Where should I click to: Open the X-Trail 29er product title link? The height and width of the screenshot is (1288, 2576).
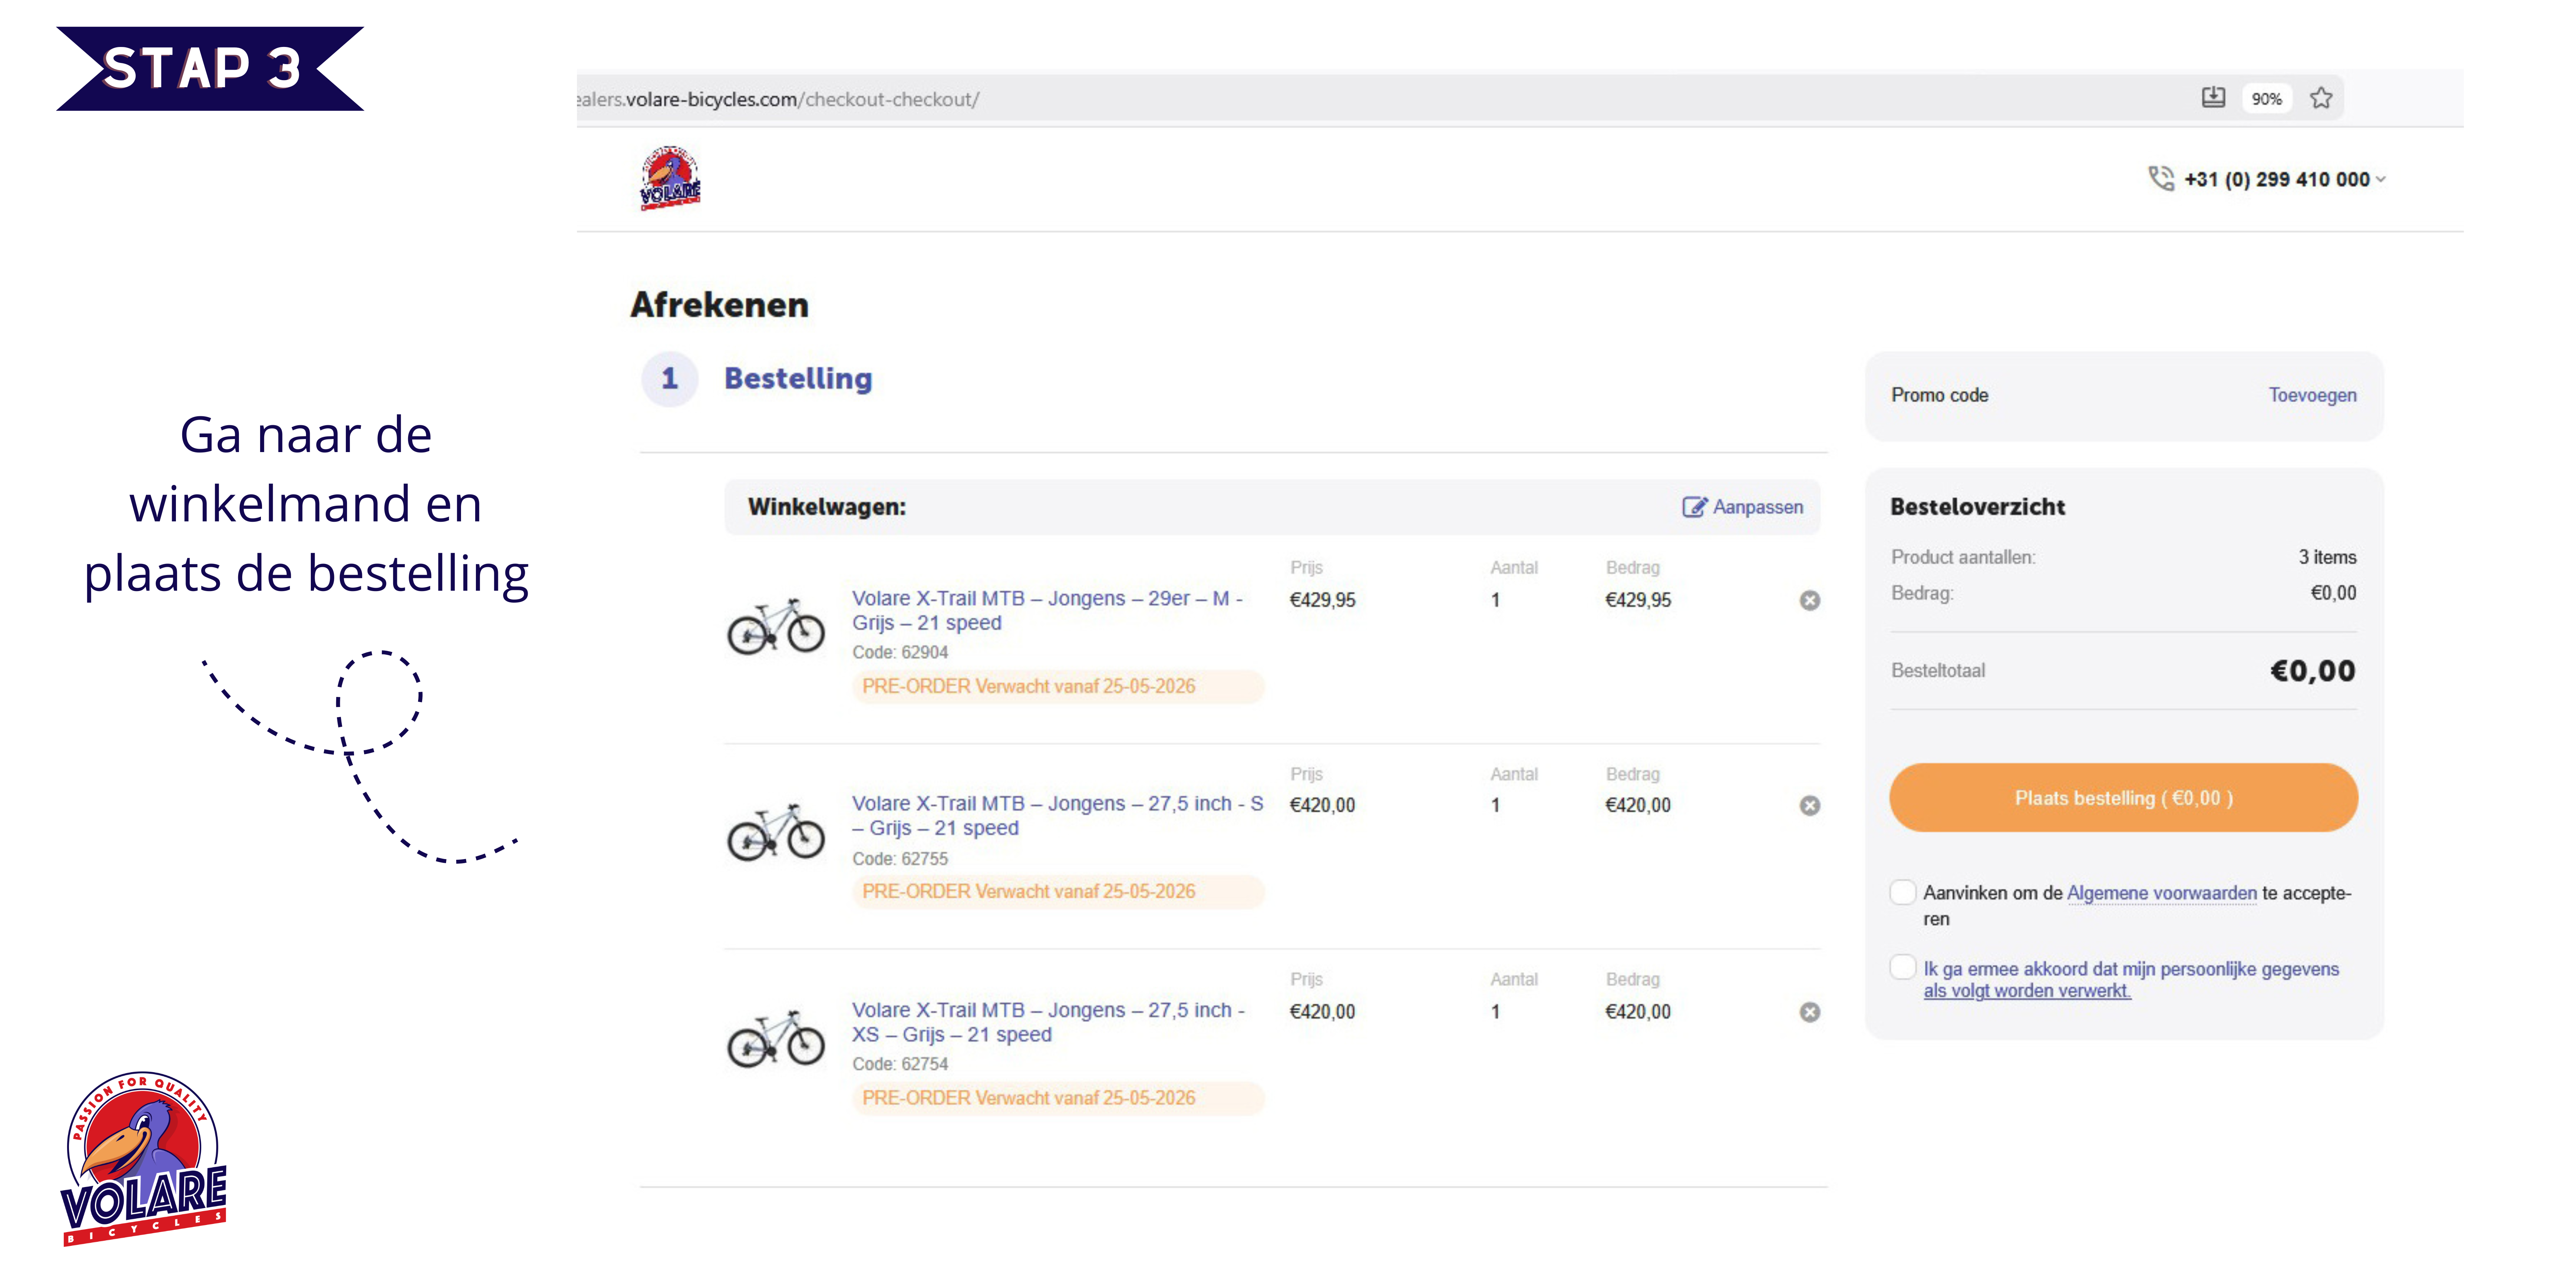pyautogui.click(x=1047, y=610)
